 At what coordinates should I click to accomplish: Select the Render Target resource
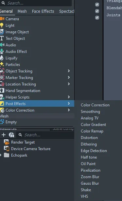coord(23,142)
